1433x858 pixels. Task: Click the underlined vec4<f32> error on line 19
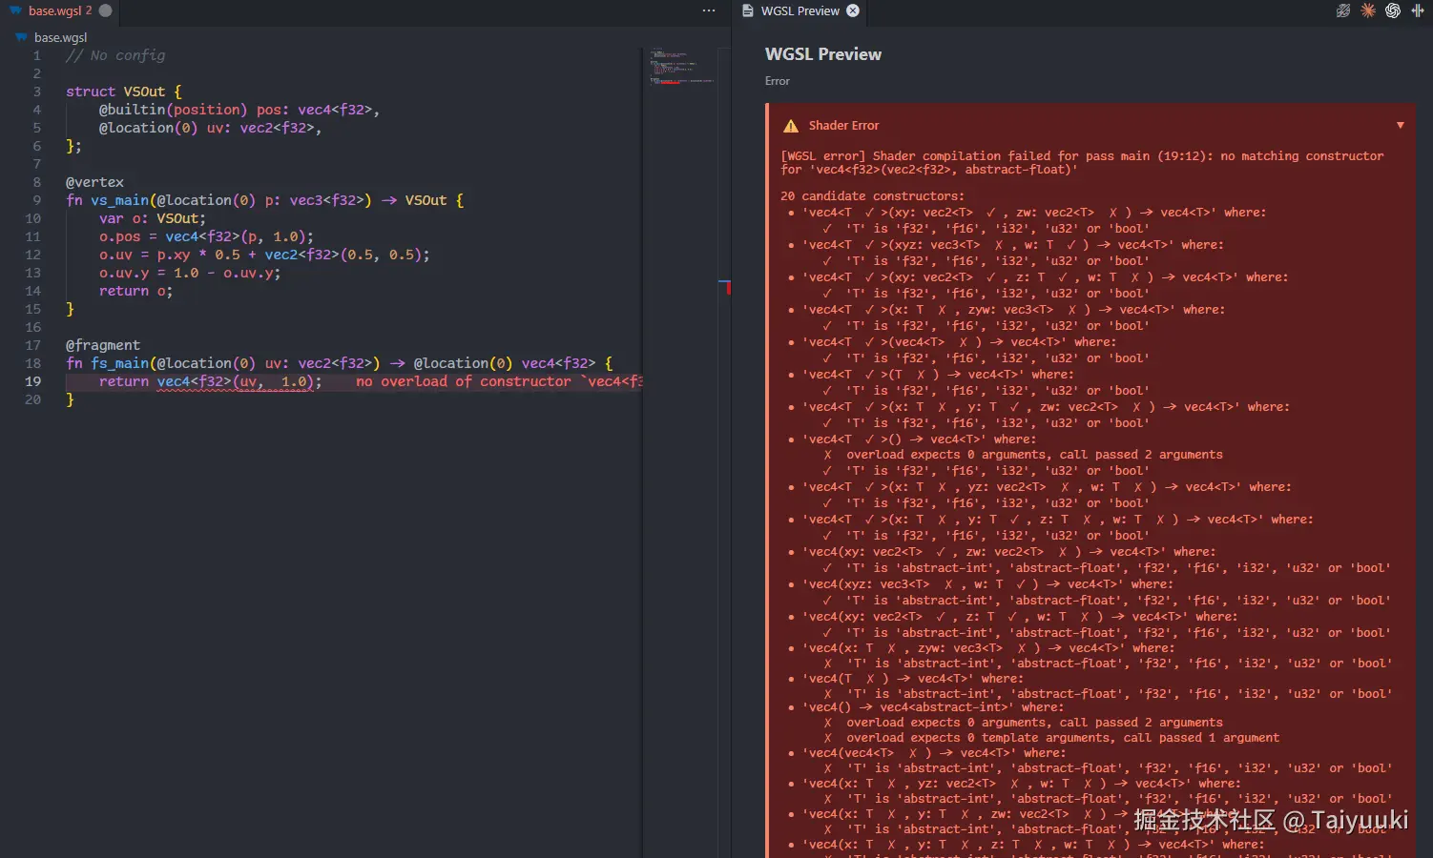coord(189,381)
